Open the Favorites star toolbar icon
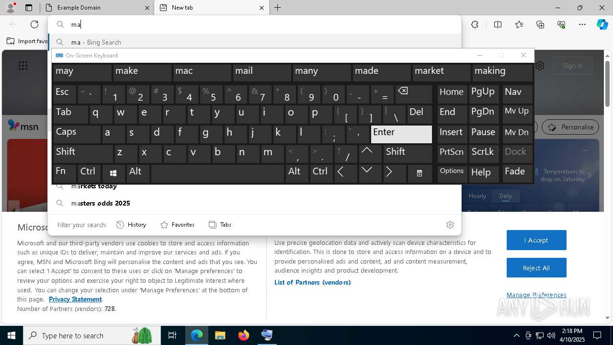The height and width of the screenshot is (345, 613). [x=519, y=24]
